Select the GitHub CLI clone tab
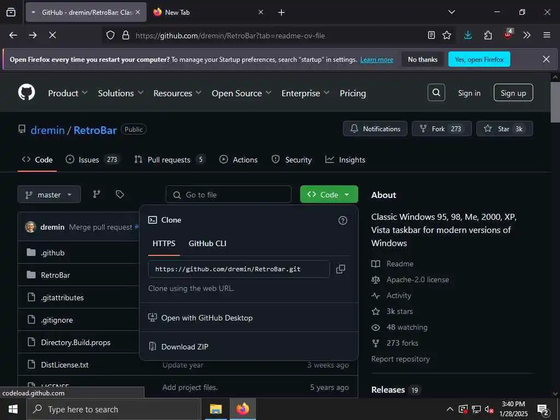 pyautogui.click(x=207, y=243)
